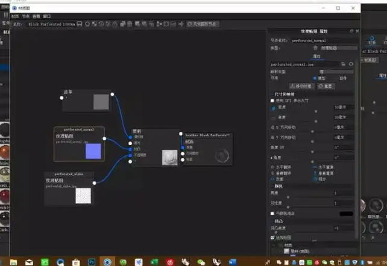Click the undock icon in properties panel header
Image resolution: width=387 pixels, height=266 pixels.
coord(351,31)
